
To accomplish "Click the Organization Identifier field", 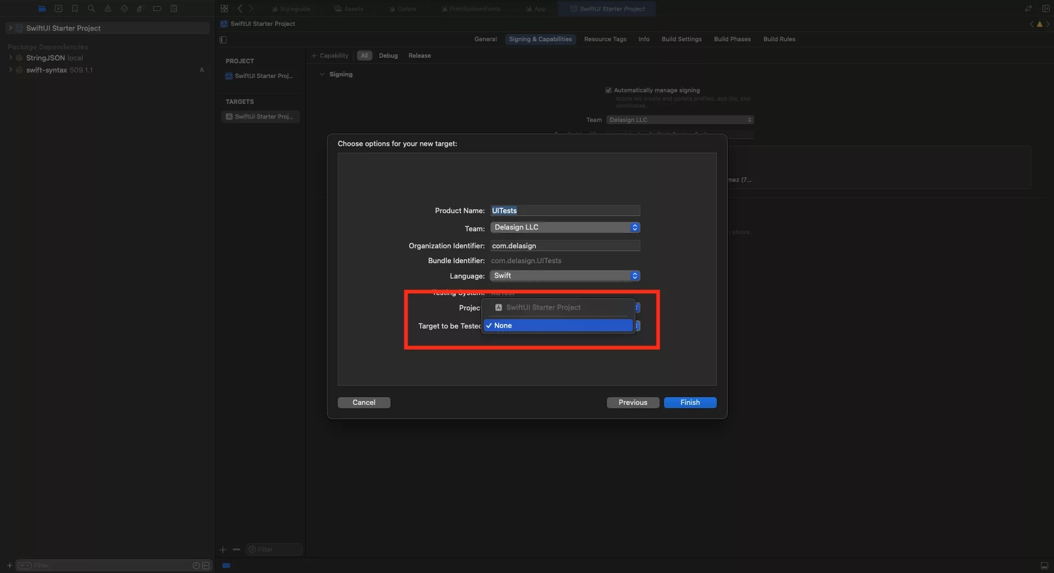I will coord(565,246).
